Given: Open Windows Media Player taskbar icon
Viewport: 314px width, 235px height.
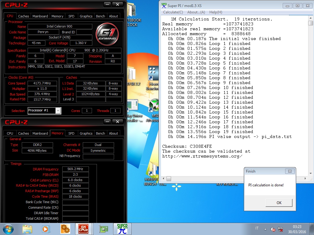Looking at the screenshot, I should [x=46, y=229].
